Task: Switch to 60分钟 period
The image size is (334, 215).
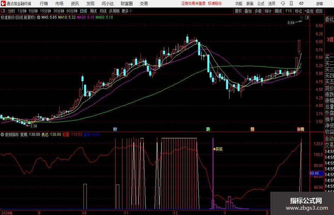Action: point(72,11)
